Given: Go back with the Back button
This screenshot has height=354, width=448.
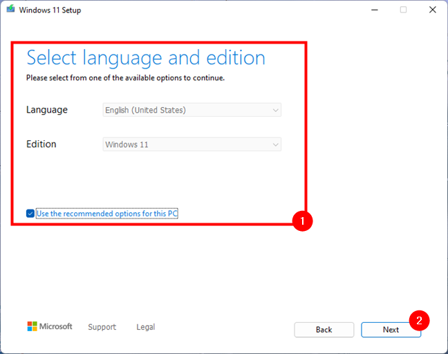Looking at the screenshot, I should pos(324,330).
